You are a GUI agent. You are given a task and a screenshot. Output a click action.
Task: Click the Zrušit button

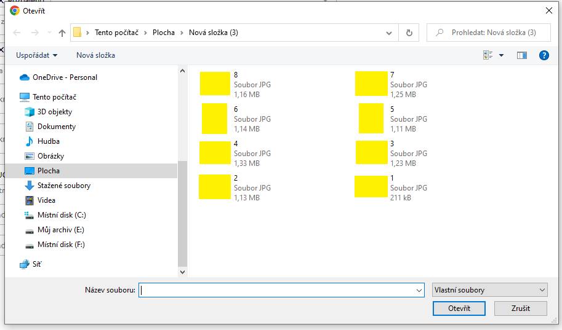(520, 308)
